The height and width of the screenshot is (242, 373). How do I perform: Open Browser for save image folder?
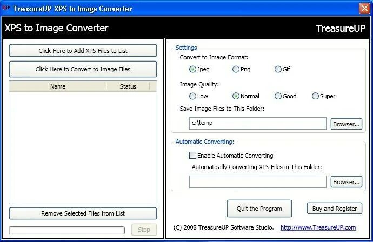tap(347, 124)
